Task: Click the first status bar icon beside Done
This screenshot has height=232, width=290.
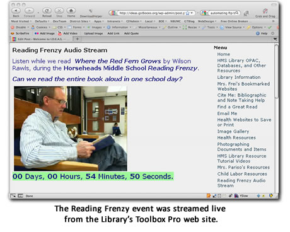Action: [13, 196]
